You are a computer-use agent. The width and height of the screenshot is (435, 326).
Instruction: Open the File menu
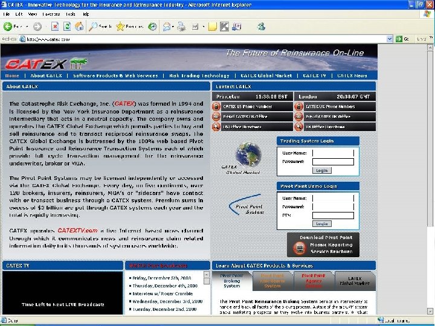point(7,14)
